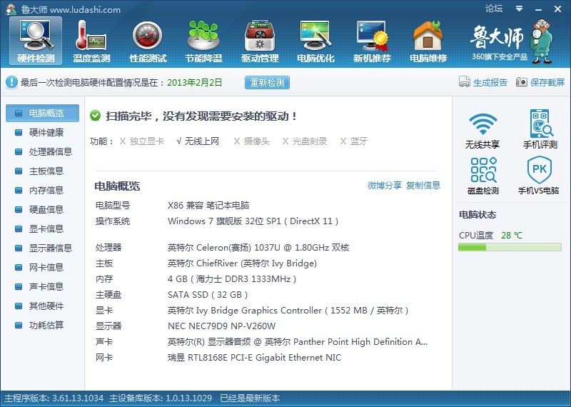Image resolution: width=571 pixels, height=407 pixels.
Task: Click the 蓝牙 feature indicator
Action: [x=353, y=141]
